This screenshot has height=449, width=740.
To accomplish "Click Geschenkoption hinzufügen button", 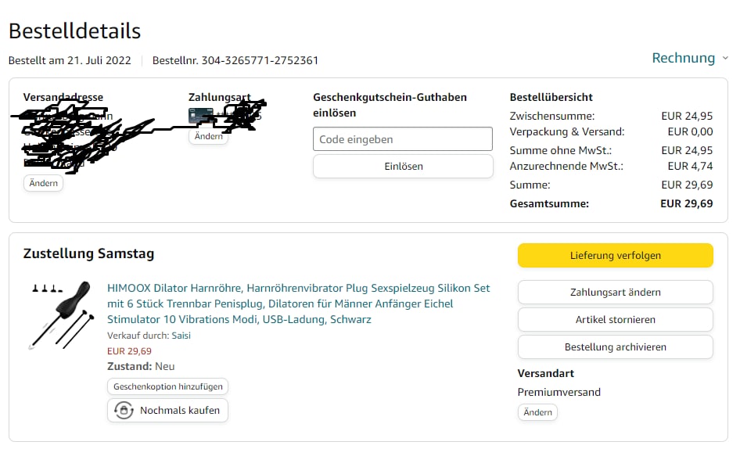I will click(167, 386).
